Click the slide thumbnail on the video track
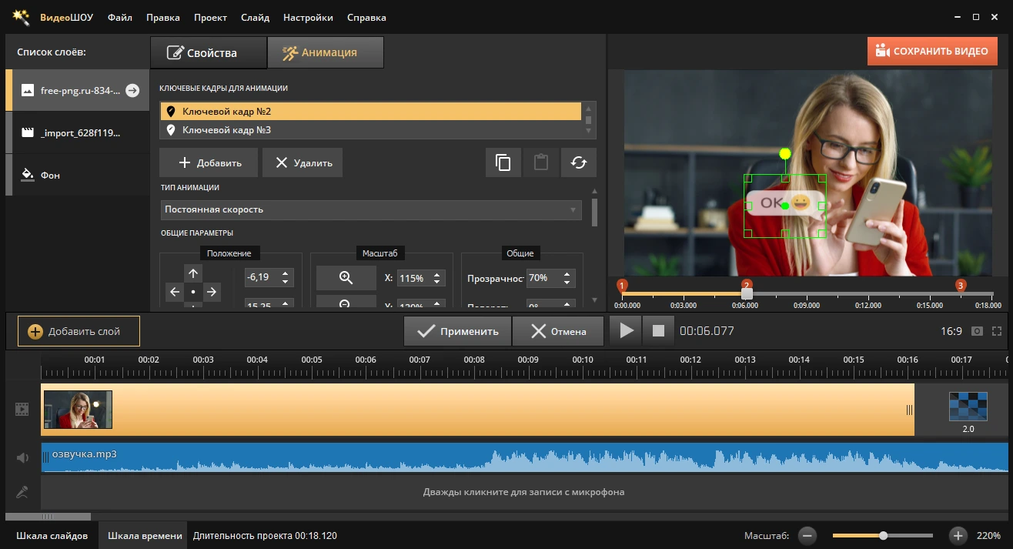 [x=78, y=410]
